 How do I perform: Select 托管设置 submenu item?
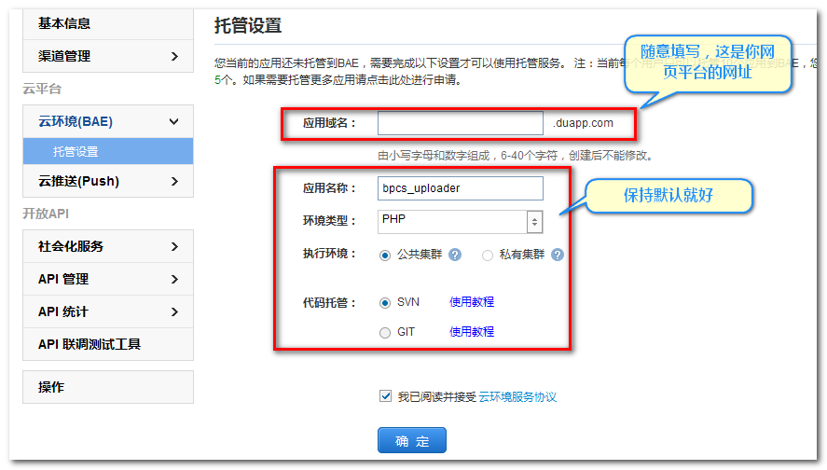tap(108, 151)
